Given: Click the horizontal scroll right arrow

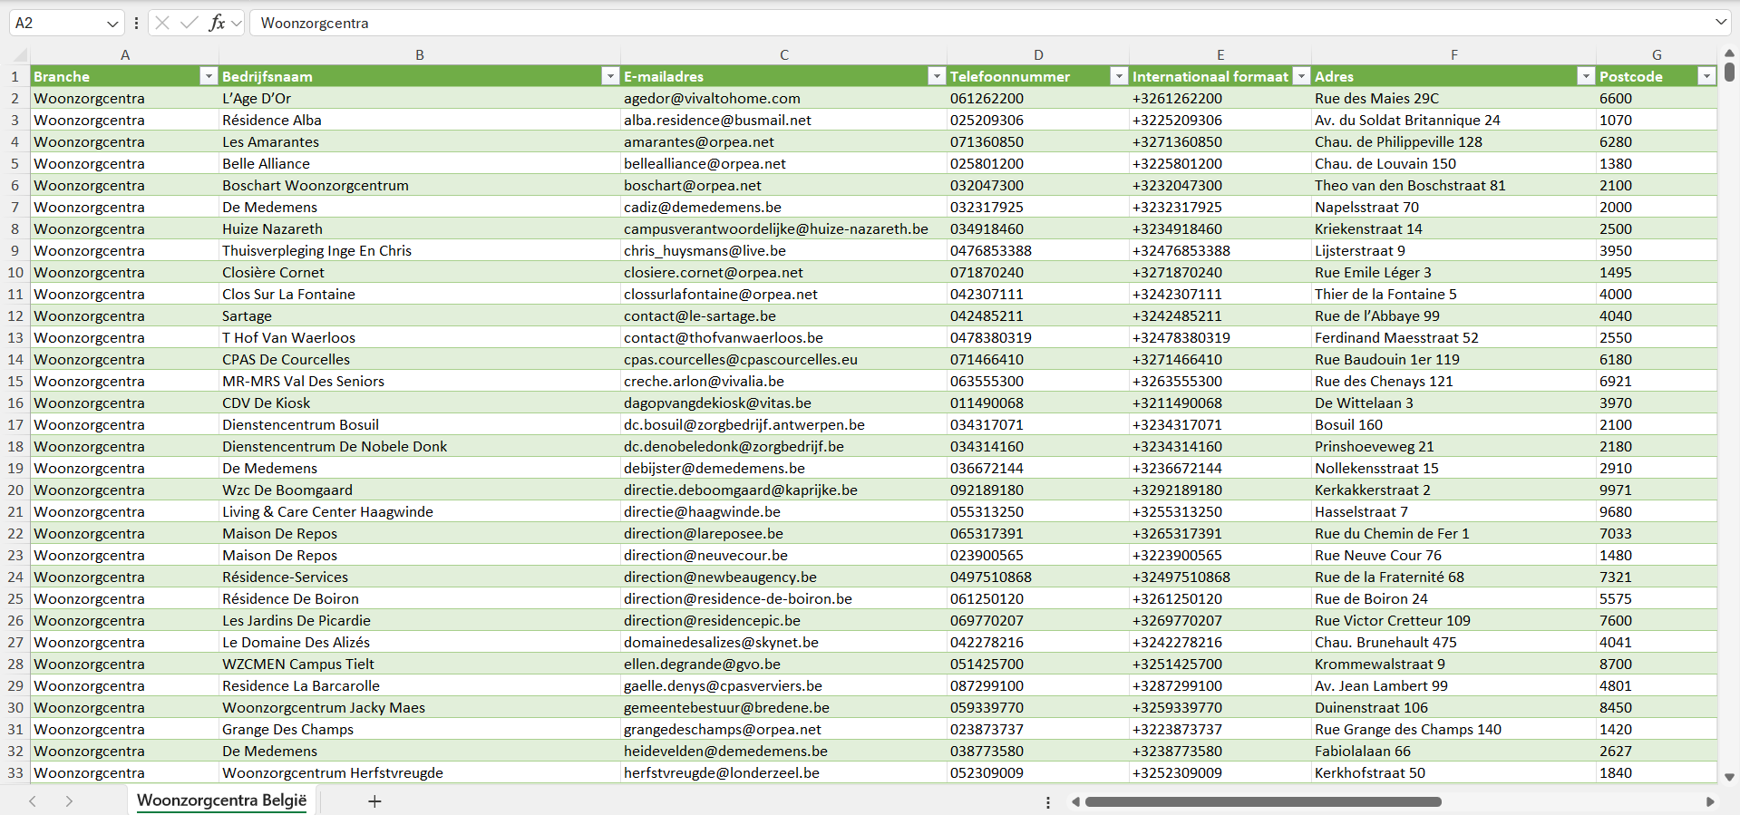Looking at the screenshot, I should (x=1710, y=801).
